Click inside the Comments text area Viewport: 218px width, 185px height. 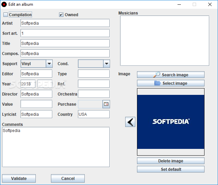(x=56, y=147)
